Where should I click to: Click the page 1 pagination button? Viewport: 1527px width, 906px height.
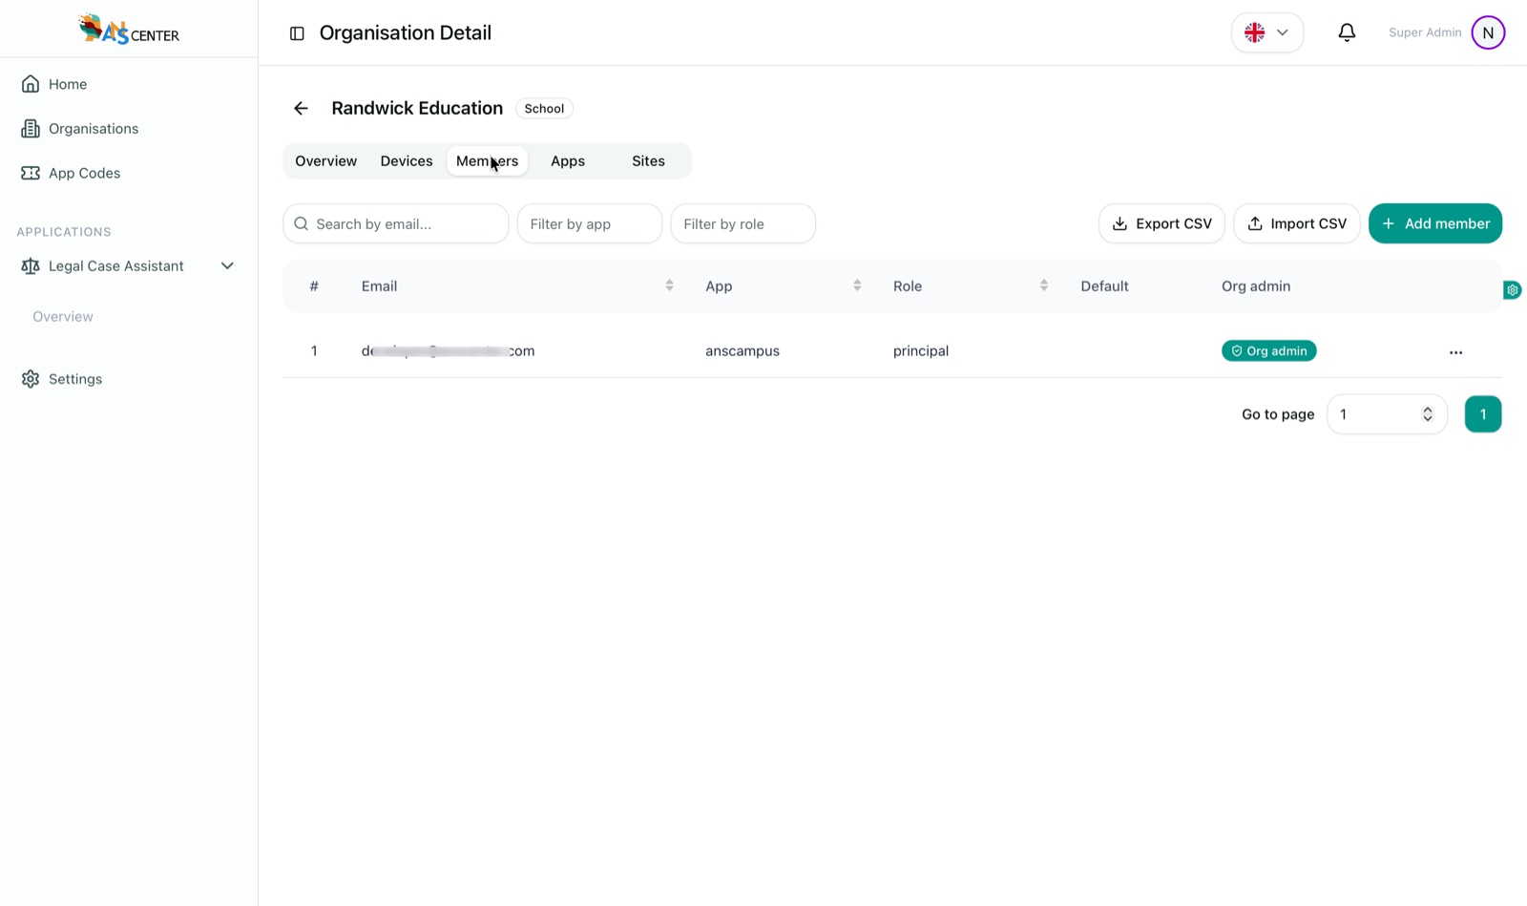(x=1483, y=414)
